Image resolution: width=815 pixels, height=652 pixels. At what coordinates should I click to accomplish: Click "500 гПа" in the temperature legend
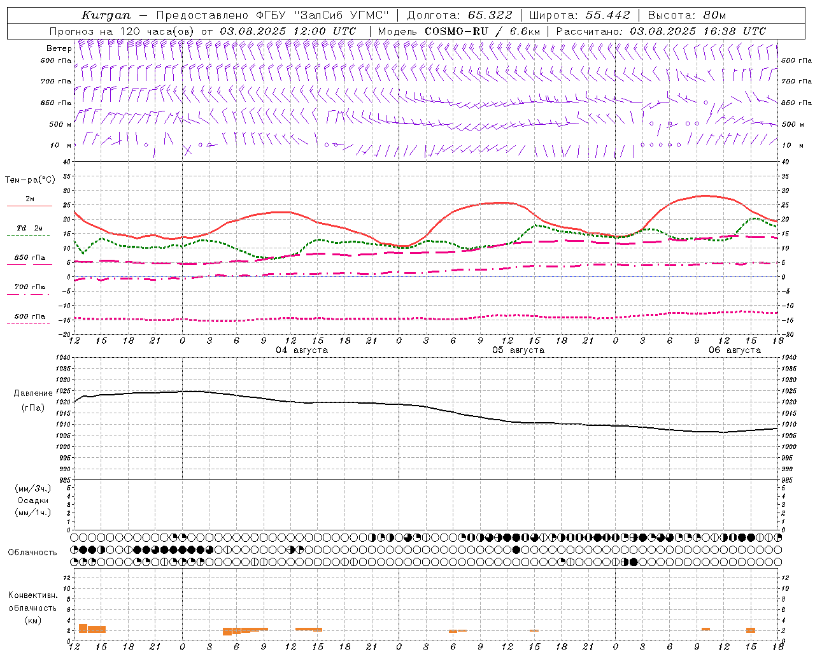coord(29,316)
